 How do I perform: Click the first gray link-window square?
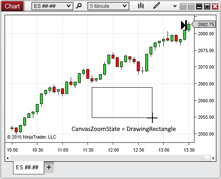[183, 6]
